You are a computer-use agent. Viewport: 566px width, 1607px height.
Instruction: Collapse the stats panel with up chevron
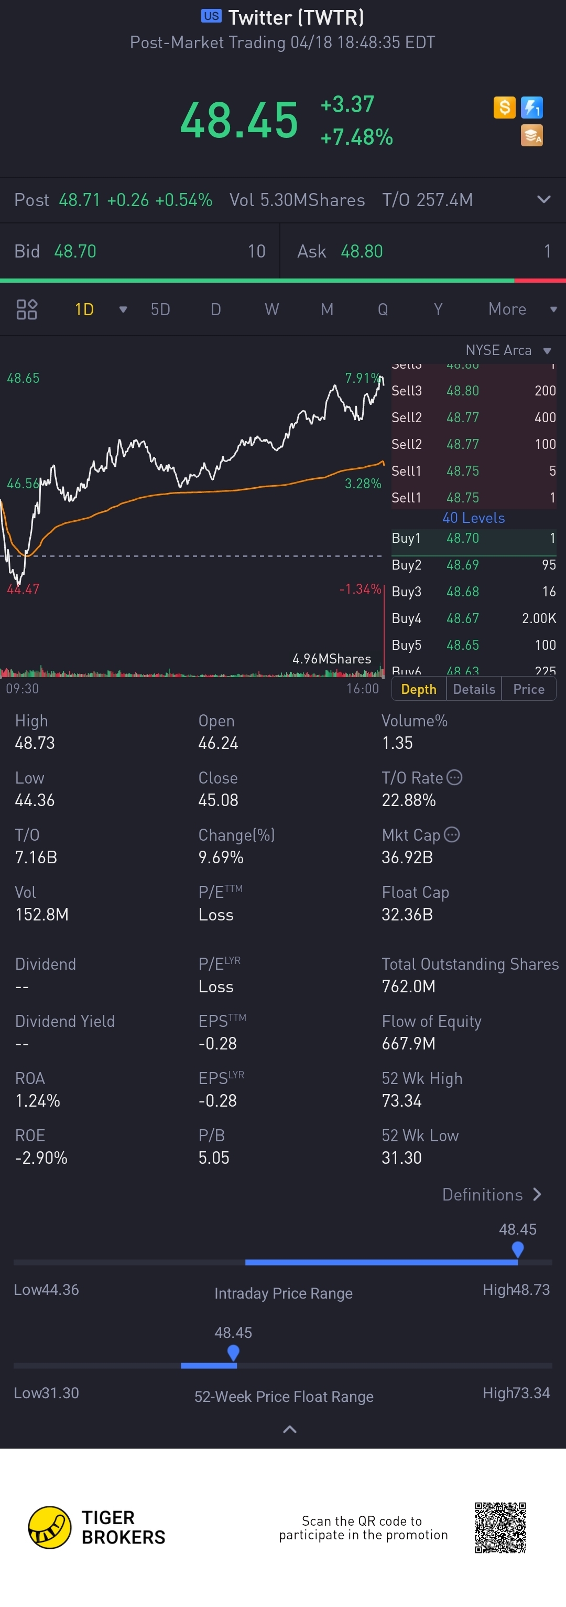point(290,1429)
